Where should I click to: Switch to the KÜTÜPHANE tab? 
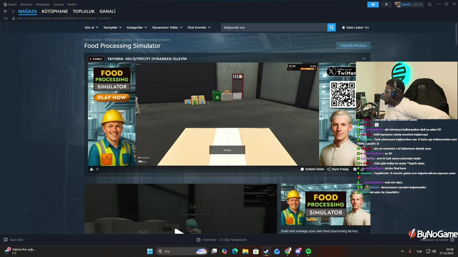coord(55,11)
